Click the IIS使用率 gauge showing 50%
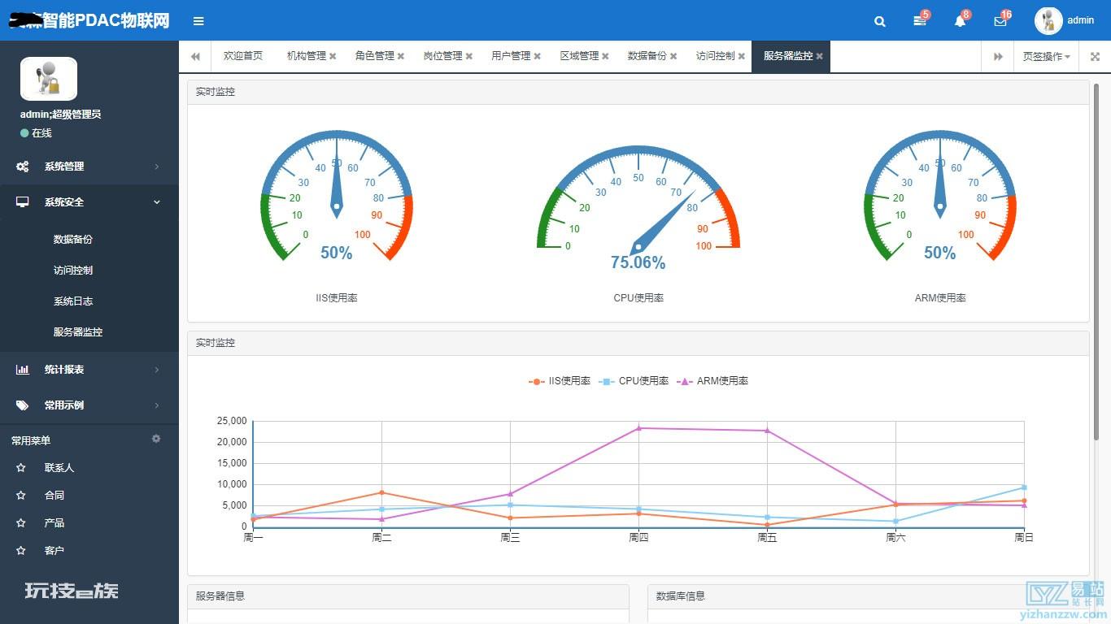1111x624 pixels. click(x=337, y=196)
